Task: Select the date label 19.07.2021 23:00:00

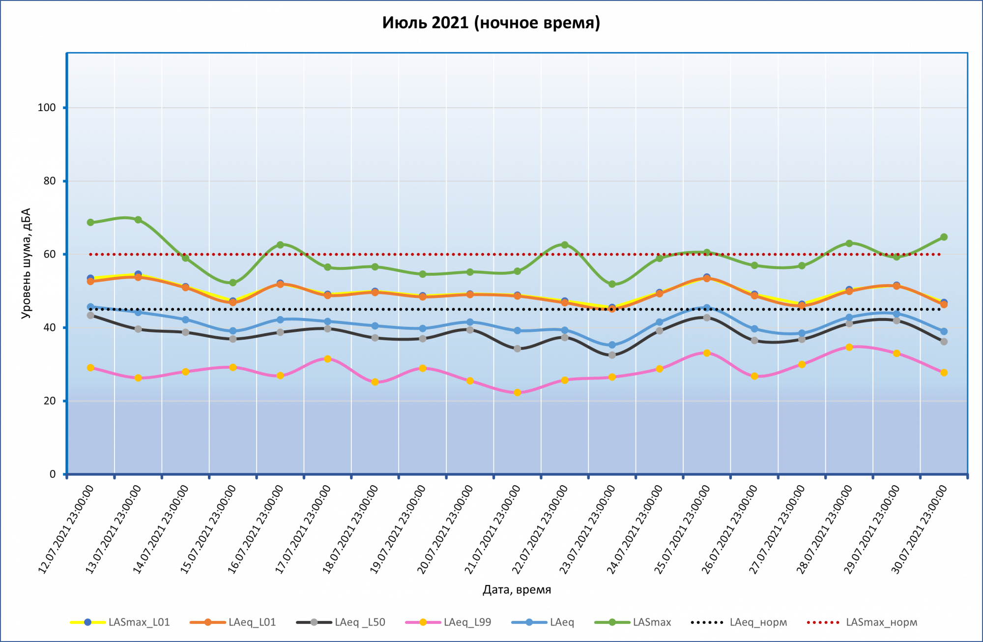Action: click(x=397, y=529)
